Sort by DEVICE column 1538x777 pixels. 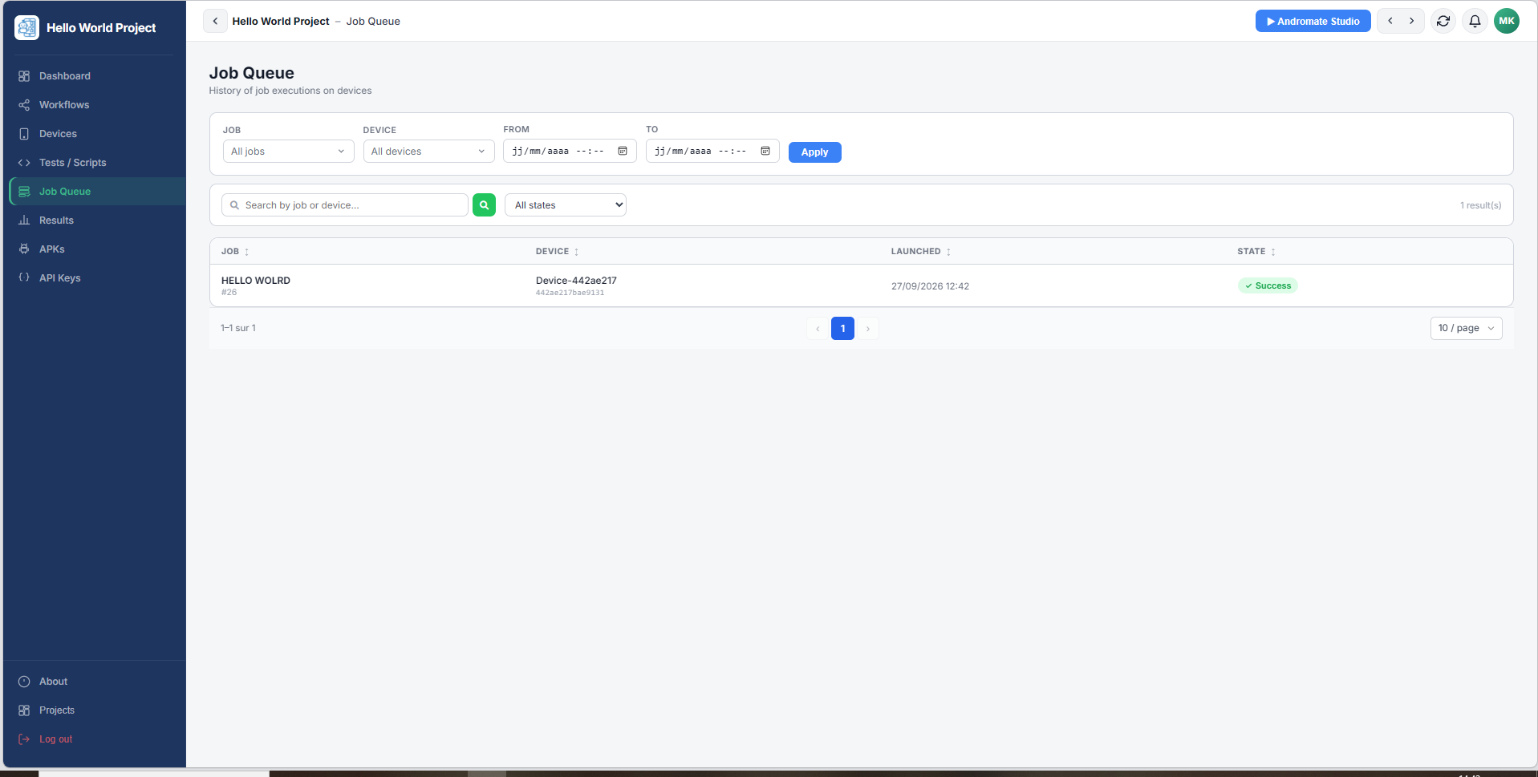558,252
